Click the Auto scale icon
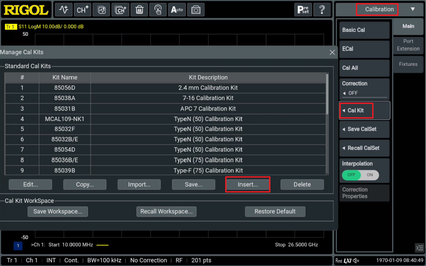The width and height of the screenshot is (426, 266). coord(177,10)
